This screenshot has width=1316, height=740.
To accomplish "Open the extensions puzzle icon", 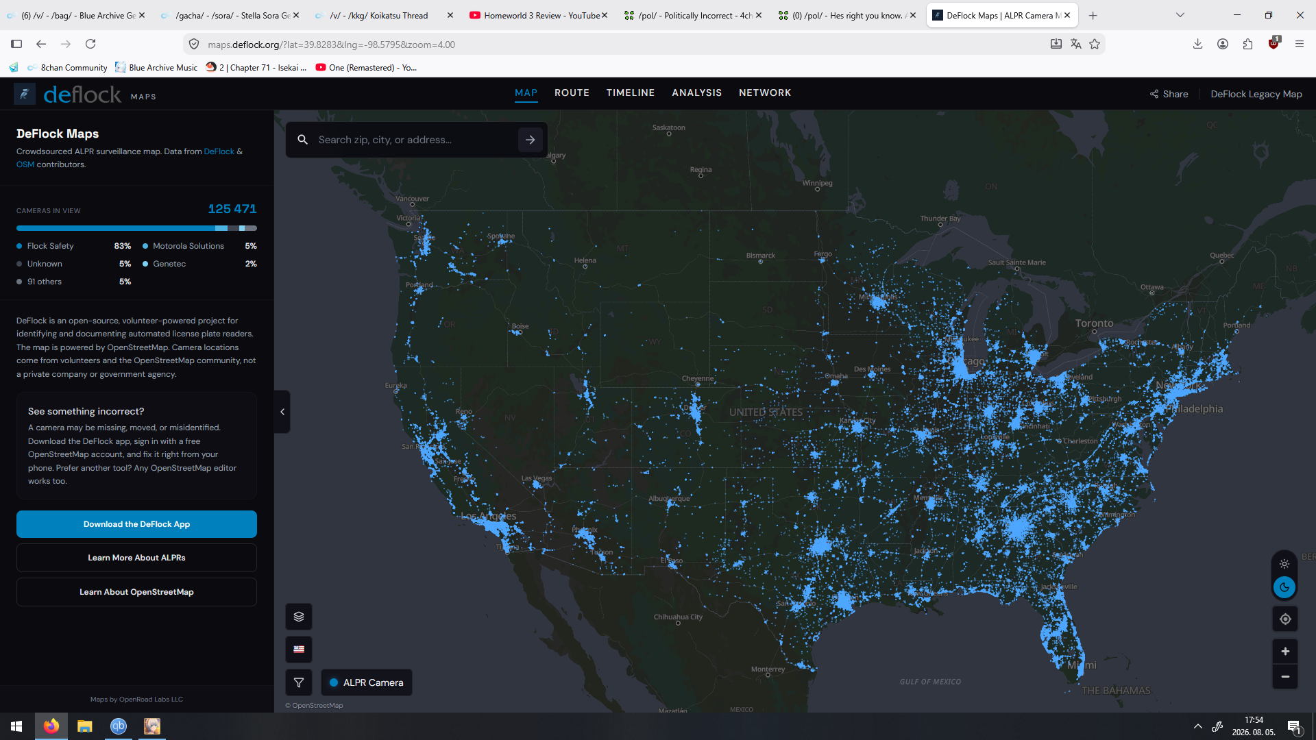I will [1247, 44].
